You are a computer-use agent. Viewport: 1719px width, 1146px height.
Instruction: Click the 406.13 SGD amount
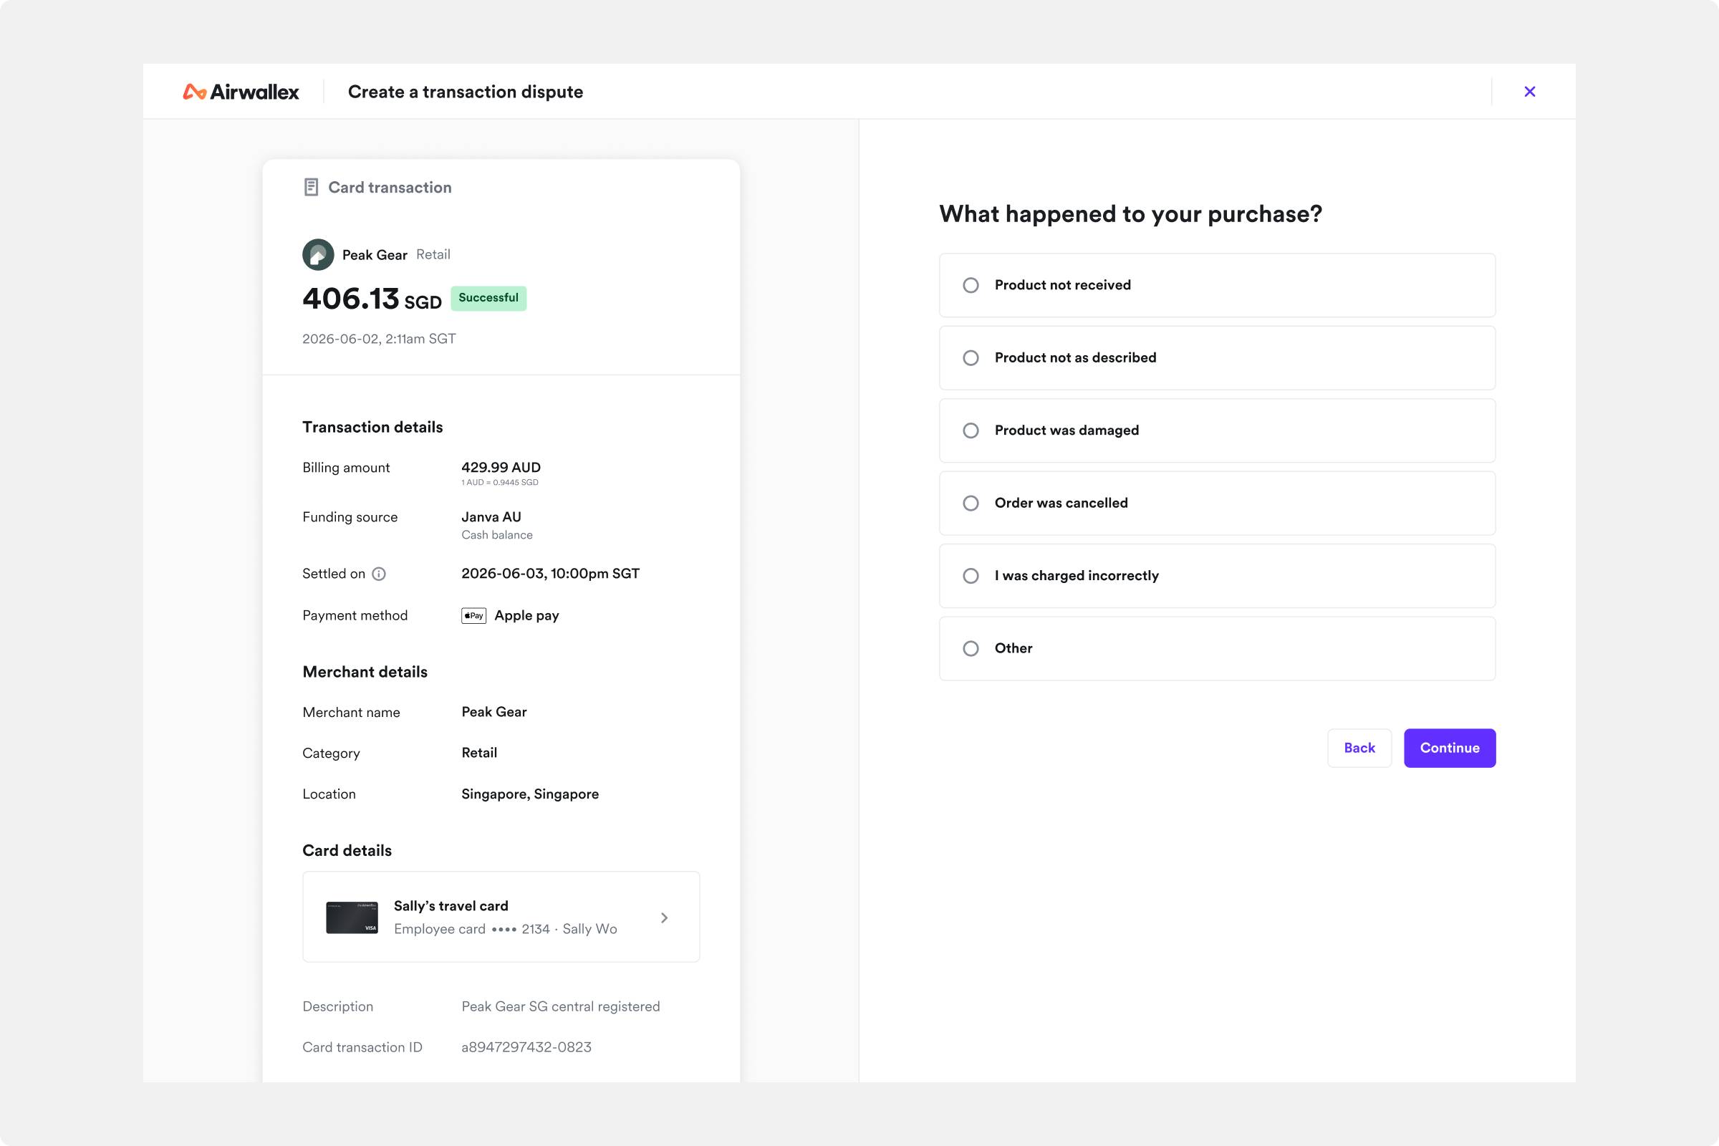[x=372, y=299]
